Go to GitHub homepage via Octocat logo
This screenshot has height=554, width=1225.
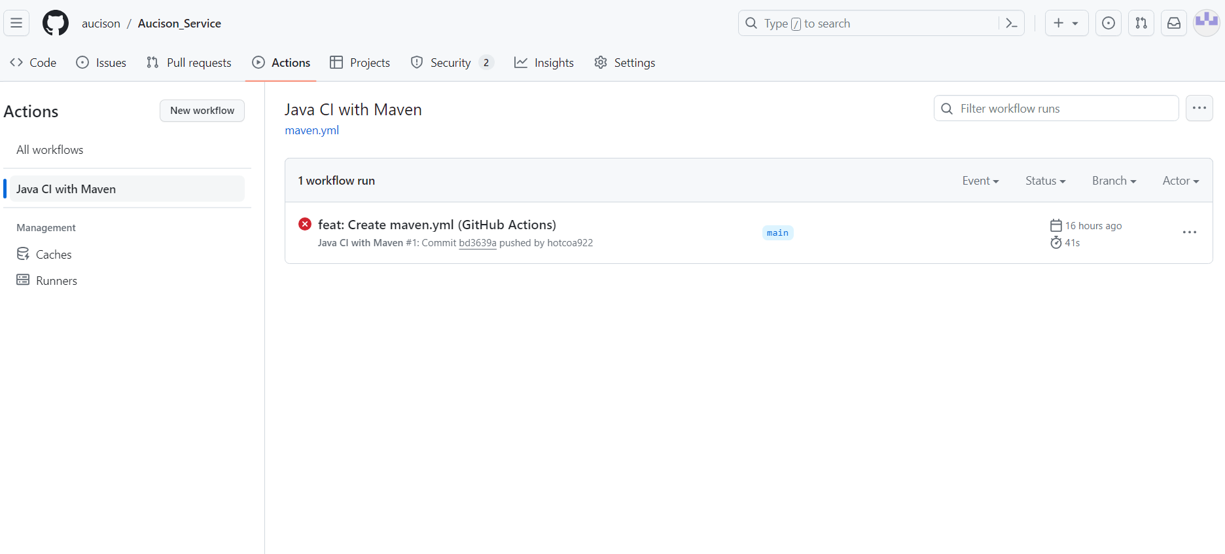[x=56, y=23]
